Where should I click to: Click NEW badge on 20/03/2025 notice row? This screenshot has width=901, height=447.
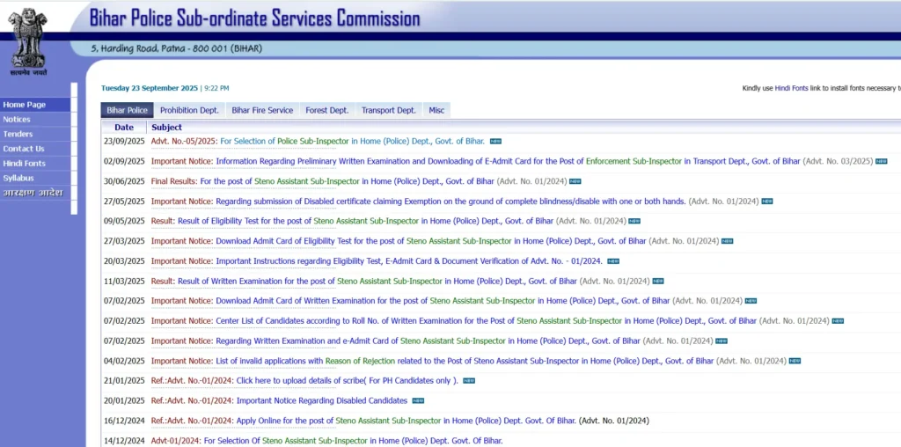point(613,261)
